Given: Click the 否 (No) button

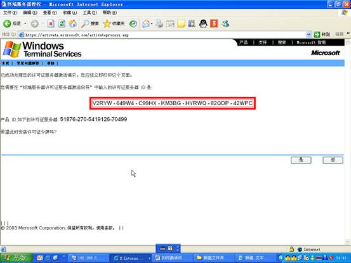Looking at the screenshot, I should tap(333, 160).
